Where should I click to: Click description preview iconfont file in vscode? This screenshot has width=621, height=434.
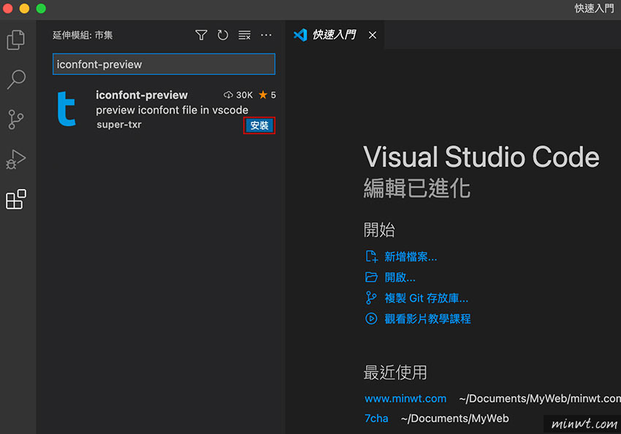tap(172, 110)
